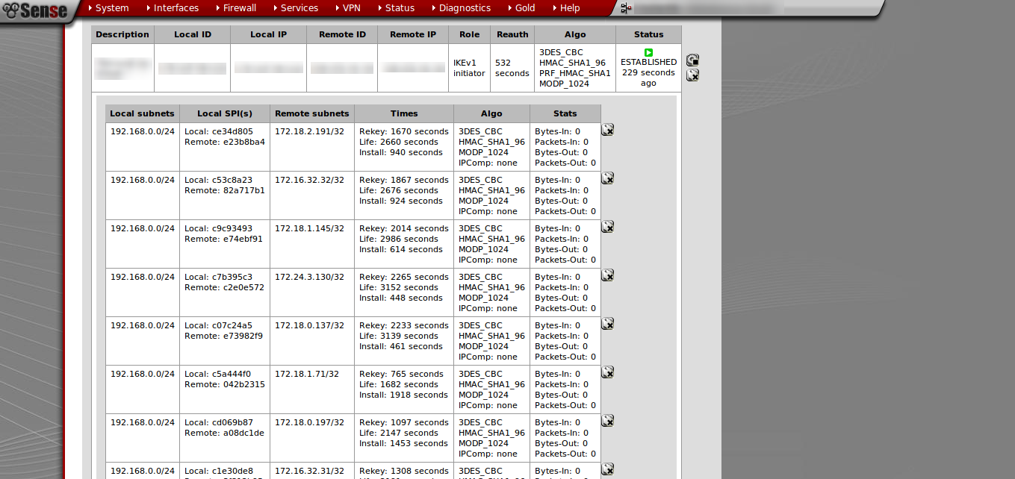The height and width of the screenshot is (479, 1015).
Task: Click the Remote subnets column header
Action: 312,113
